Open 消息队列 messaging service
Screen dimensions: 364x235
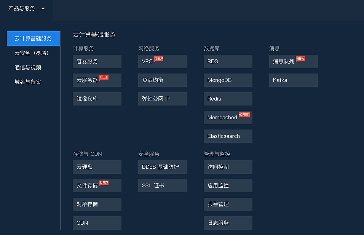click(x=293, y=61)
